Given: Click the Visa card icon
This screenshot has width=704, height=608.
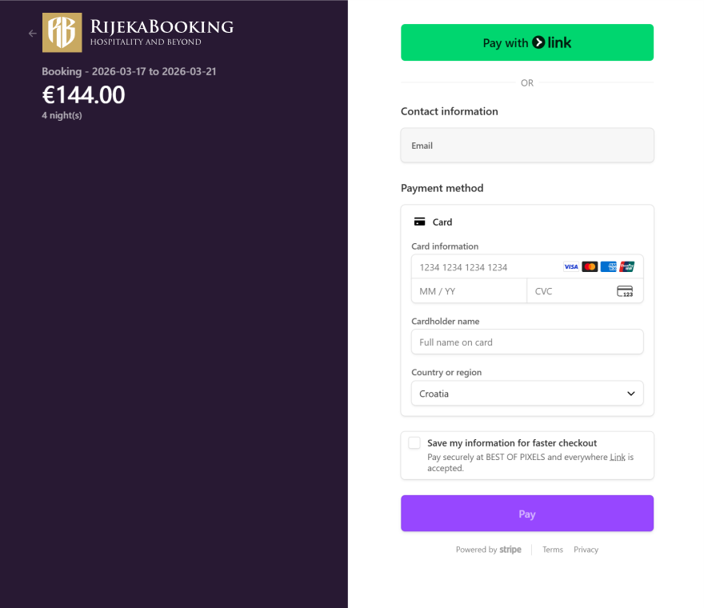Looking at the screenshot, I should tap(570, 267).
